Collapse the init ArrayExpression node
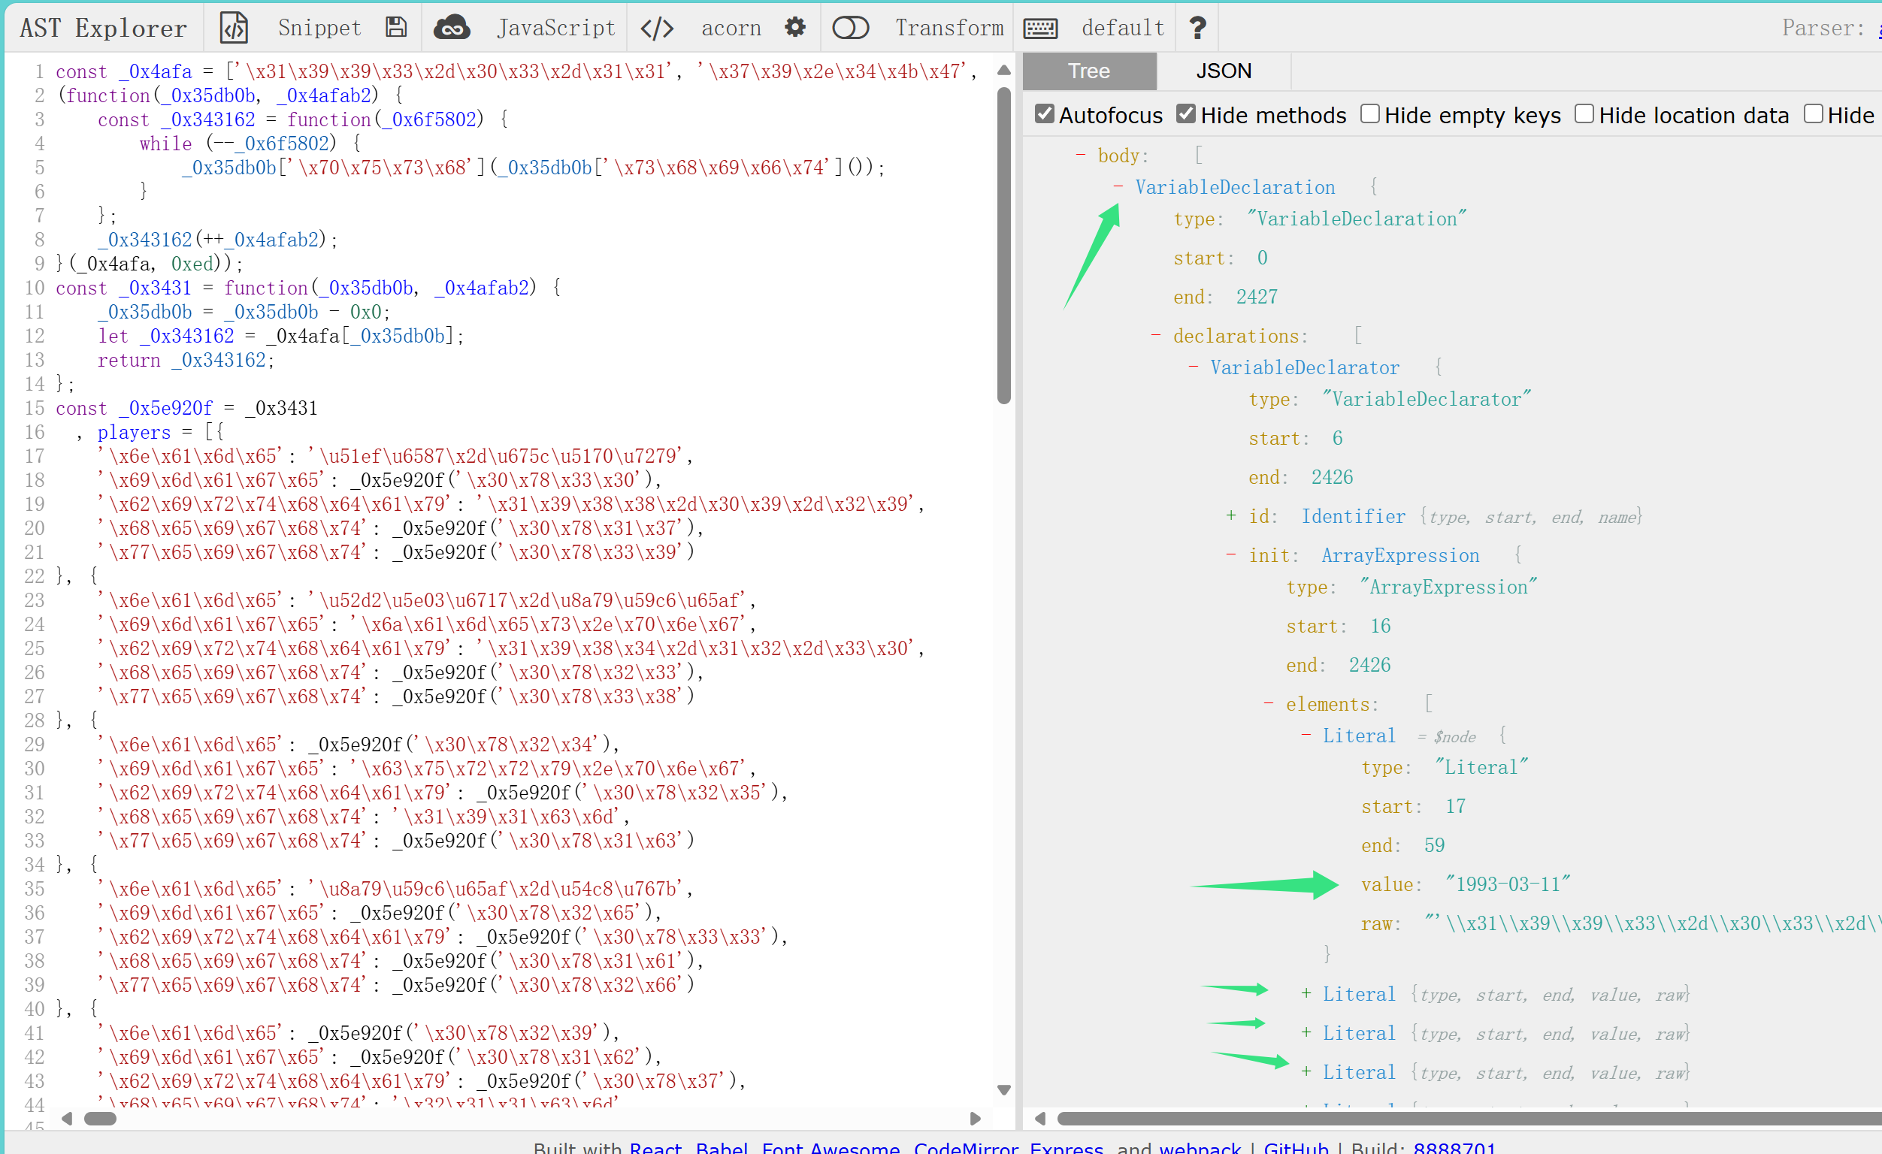This screenshot has width=1882, height=1154. [1230, 555]
